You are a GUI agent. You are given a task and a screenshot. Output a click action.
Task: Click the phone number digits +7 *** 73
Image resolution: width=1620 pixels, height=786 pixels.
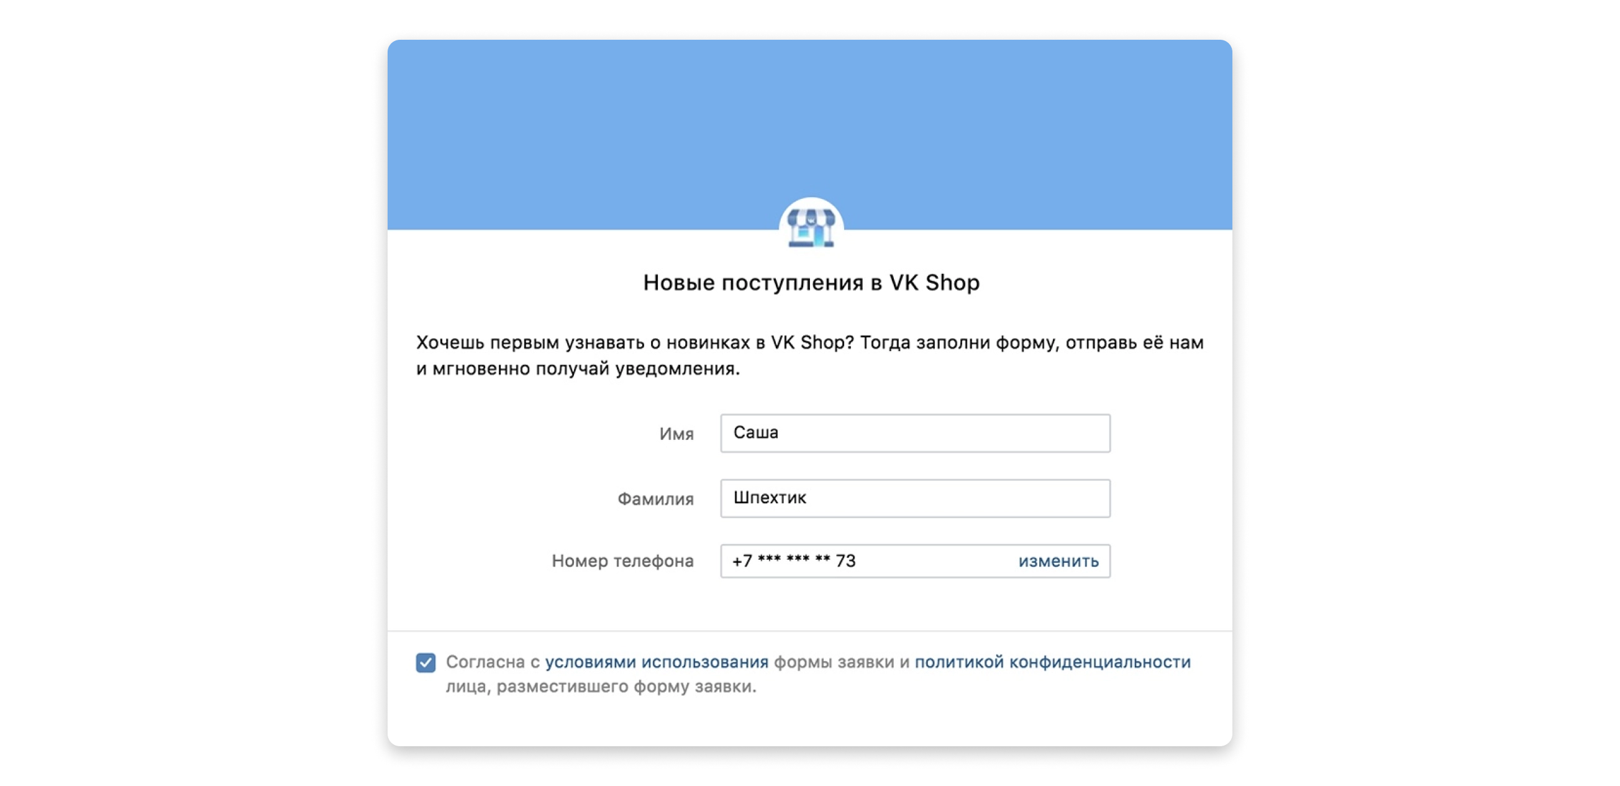794,560
